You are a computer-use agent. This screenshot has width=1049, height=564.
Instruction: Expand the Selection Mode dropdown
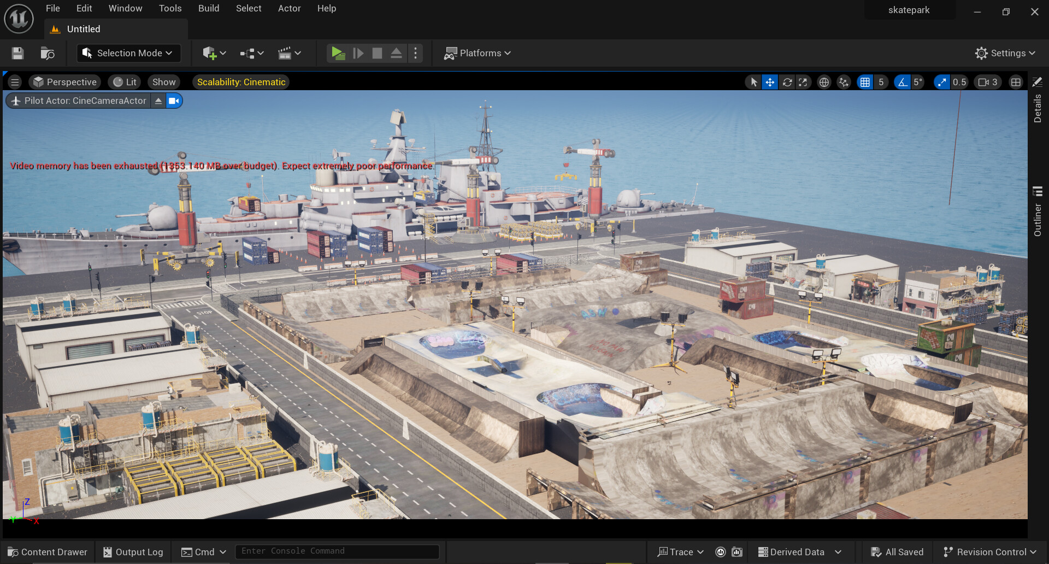(x=129, y=53)
